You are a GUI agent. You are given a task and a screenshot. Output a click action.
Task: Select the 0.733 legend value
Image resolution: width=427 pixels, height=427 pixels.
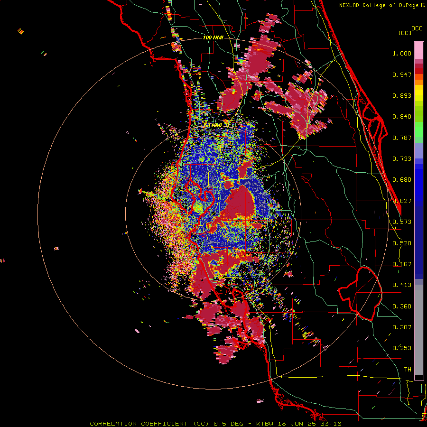tap(402, 159)
